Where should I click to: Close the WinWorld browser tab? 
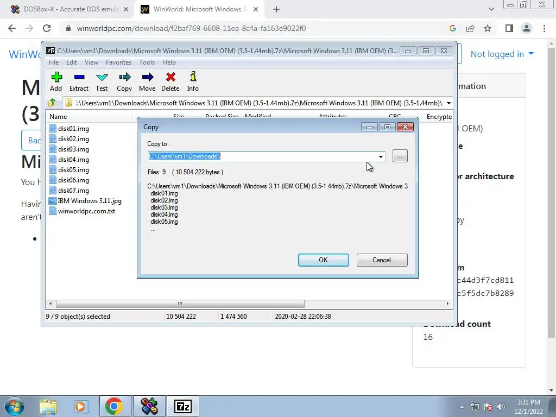[256, 10]
